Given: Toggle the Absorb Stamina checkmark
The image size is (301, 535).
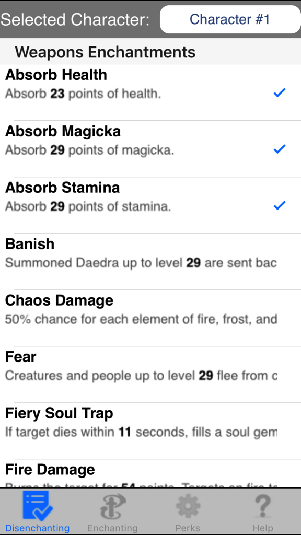Looking at the screenshot, I should pos(280,205).
